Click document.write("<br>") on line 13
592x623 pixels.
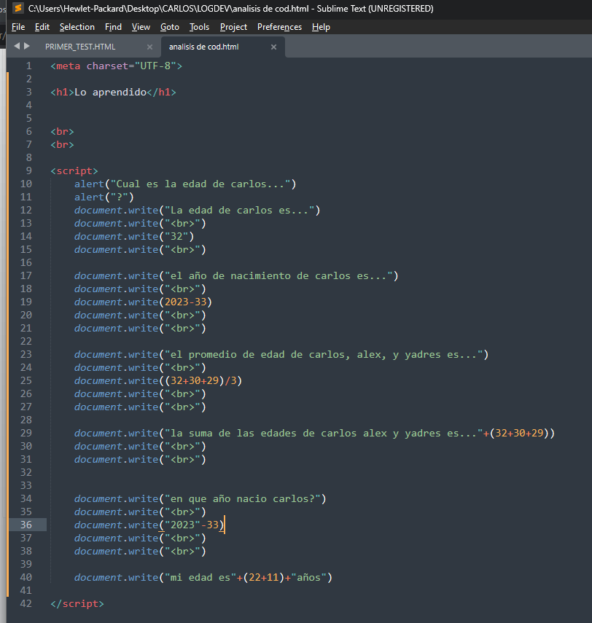click(x=140, y=223)
